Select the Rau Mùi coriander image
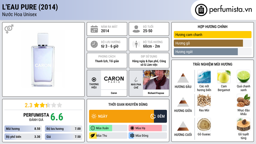 [204, 100]
